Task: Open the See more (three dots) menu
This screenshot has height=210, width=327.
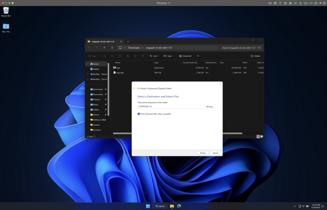Action: pos(198,56)
